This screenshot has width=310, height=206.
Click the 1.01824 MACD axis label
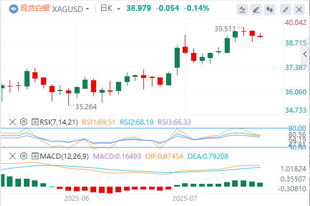[294, 169]
